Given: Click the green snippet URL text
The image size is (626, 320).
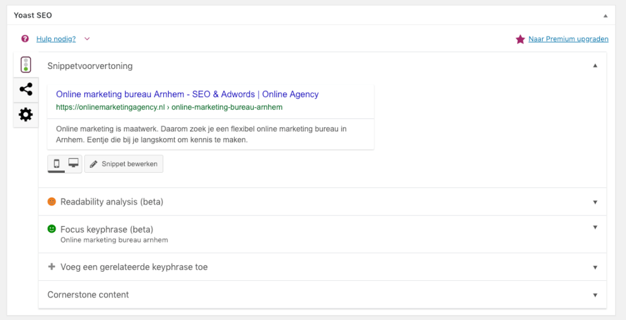Looking at the screenshot, I should pyautogui.click(x=169, y=107).
